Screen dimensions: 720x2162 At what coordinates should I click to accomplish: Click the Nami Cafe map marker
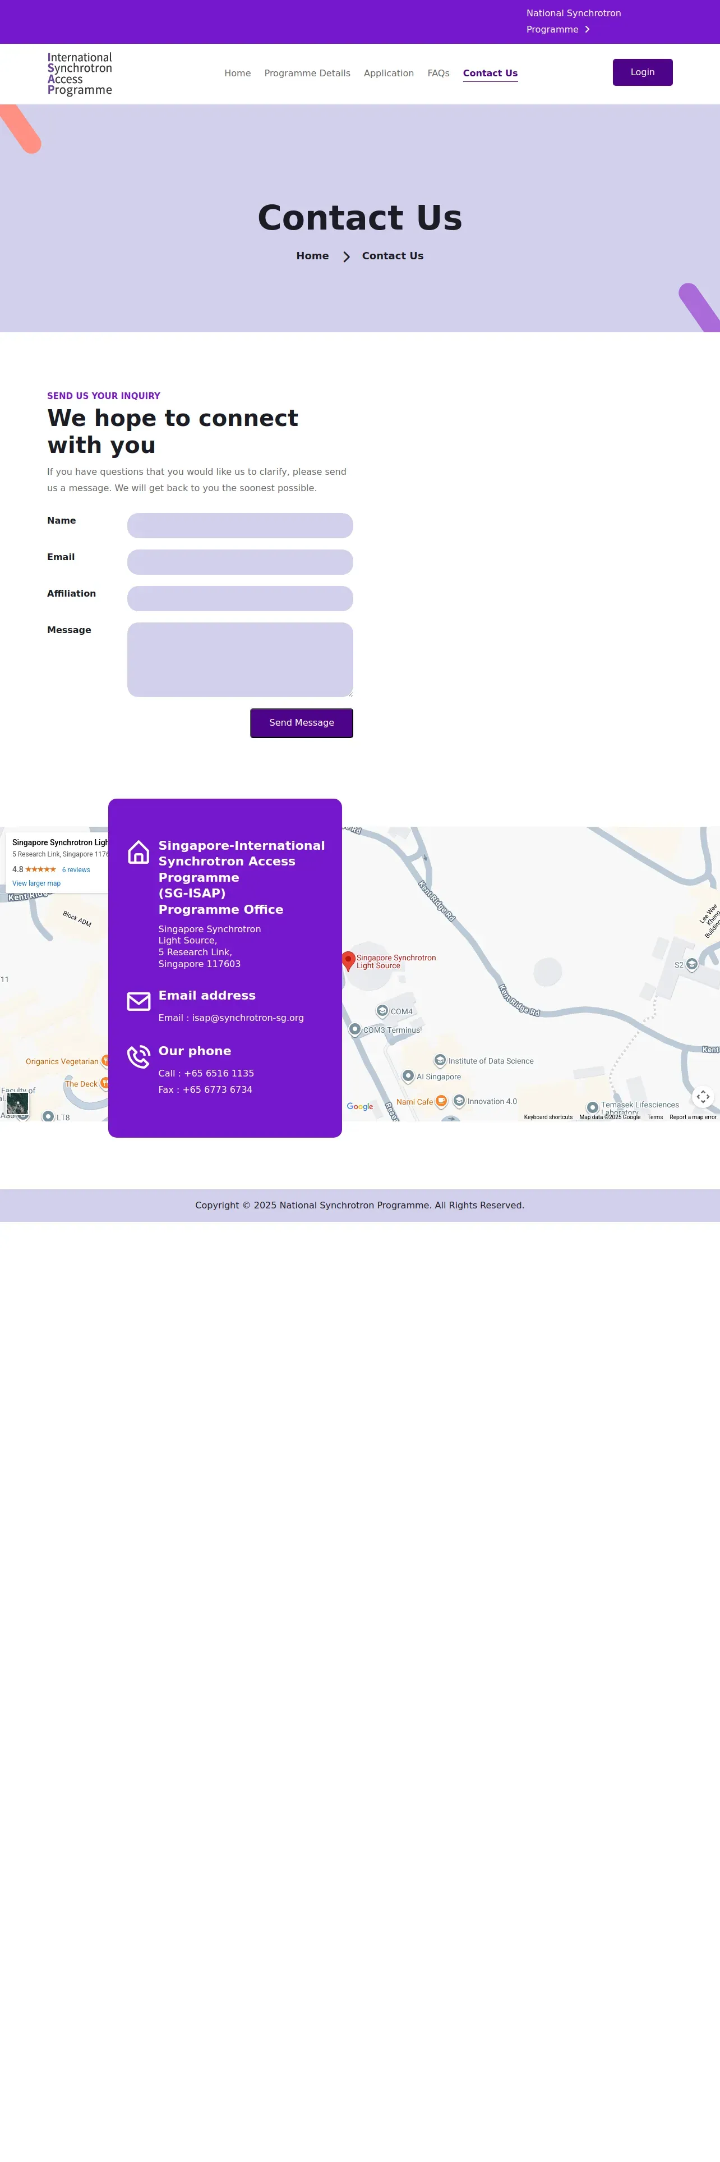pos(441,1101)
